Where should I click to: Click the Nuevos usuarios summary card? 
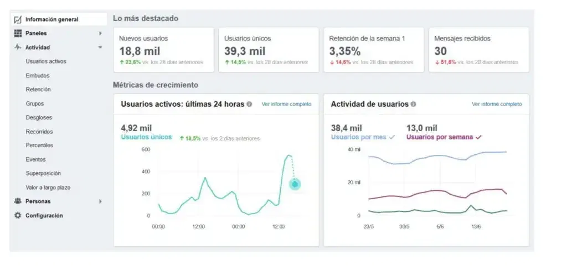tap(163, 50)
